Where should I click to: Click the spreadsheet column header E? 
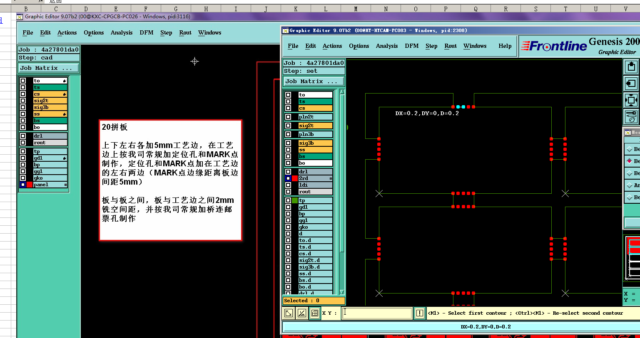tap(116, 9)
